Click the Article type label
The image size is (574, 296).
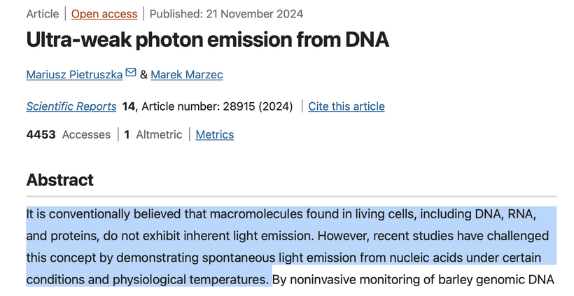pos(43,14)
